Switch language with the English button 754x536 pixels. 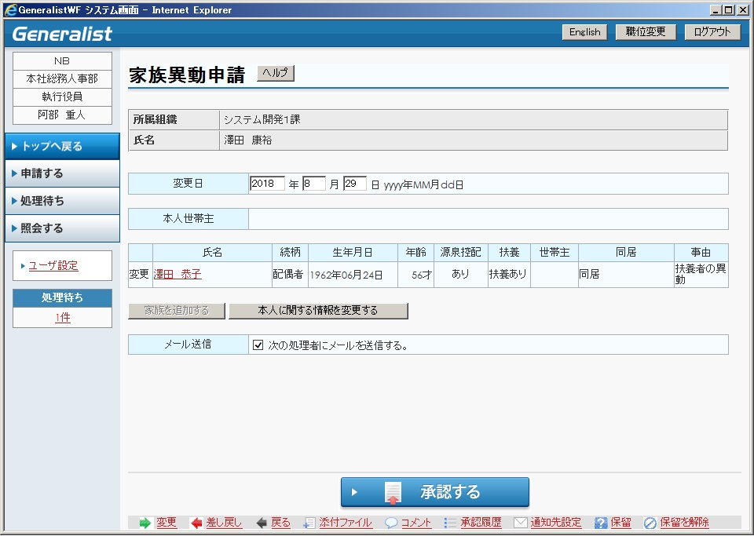point(584,32)
